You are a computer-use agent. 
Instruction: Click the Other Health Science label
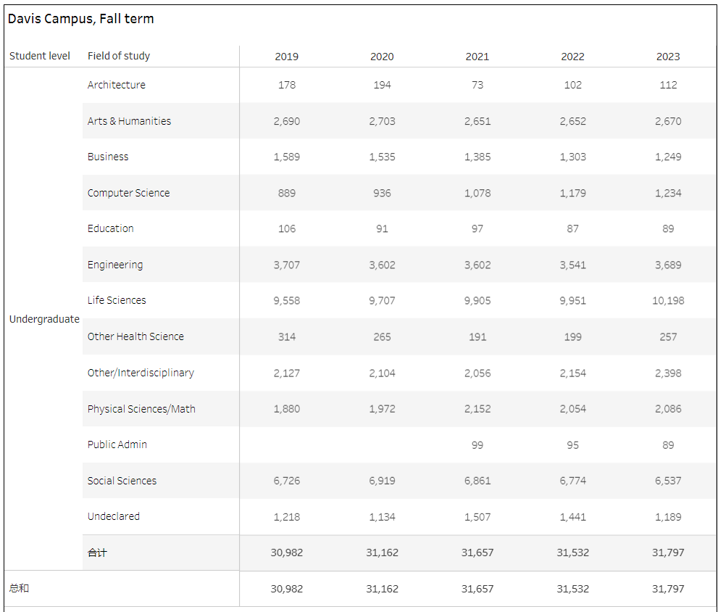(135, 336)
